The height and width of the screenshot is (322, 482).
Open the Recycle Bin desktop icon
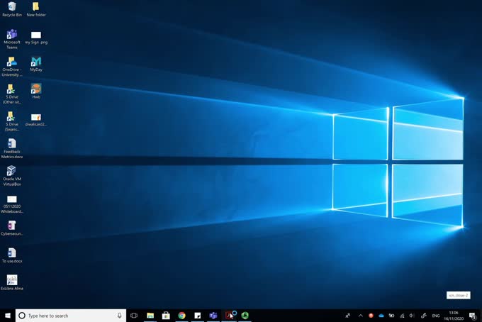[x=11, y=8]
